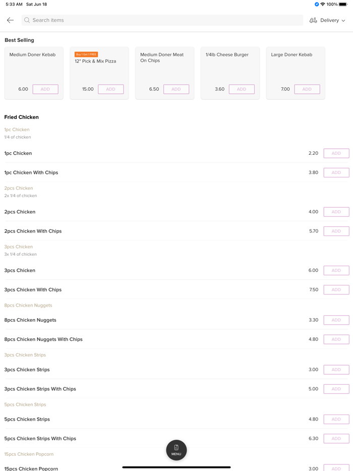This screenshot has width=353, height=471.
Task: Tap the location services status icon
Action: [x=317, y=4]
